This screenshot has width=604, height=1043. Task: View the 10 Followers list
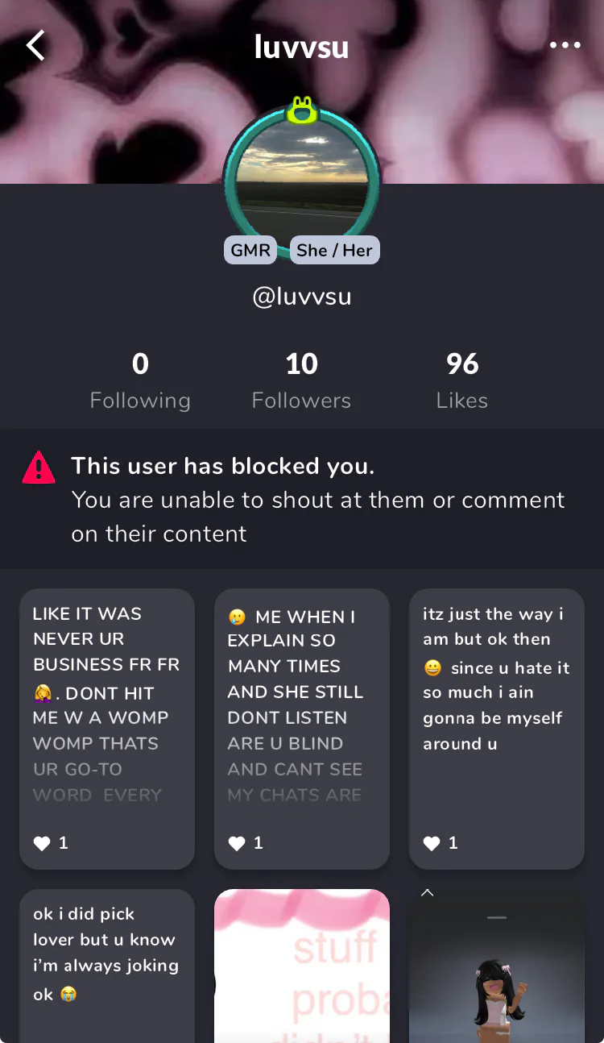click(301, 380)
